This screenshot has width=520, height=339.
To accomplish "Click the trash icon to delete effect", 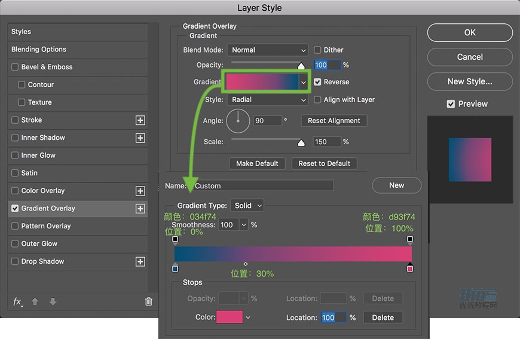I will click(x=149, y=302).
